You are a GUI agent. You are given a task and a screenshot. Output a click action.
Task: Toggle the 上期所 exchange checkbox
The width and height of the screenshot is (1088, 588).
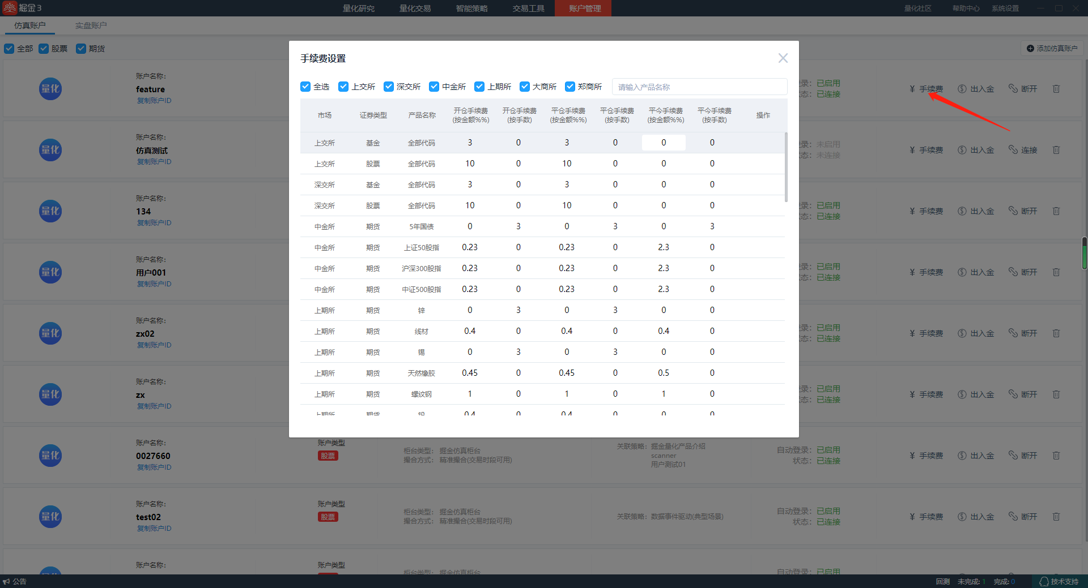(479, 87)
